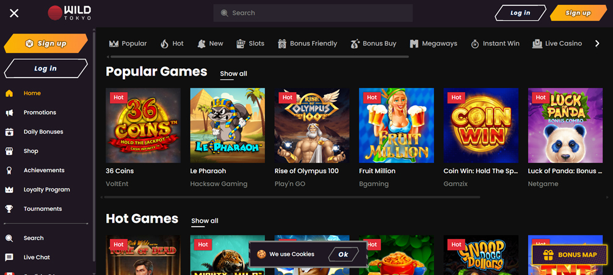
Task: Expand Popular Games with Show all
Action: [x=233, y=74]
